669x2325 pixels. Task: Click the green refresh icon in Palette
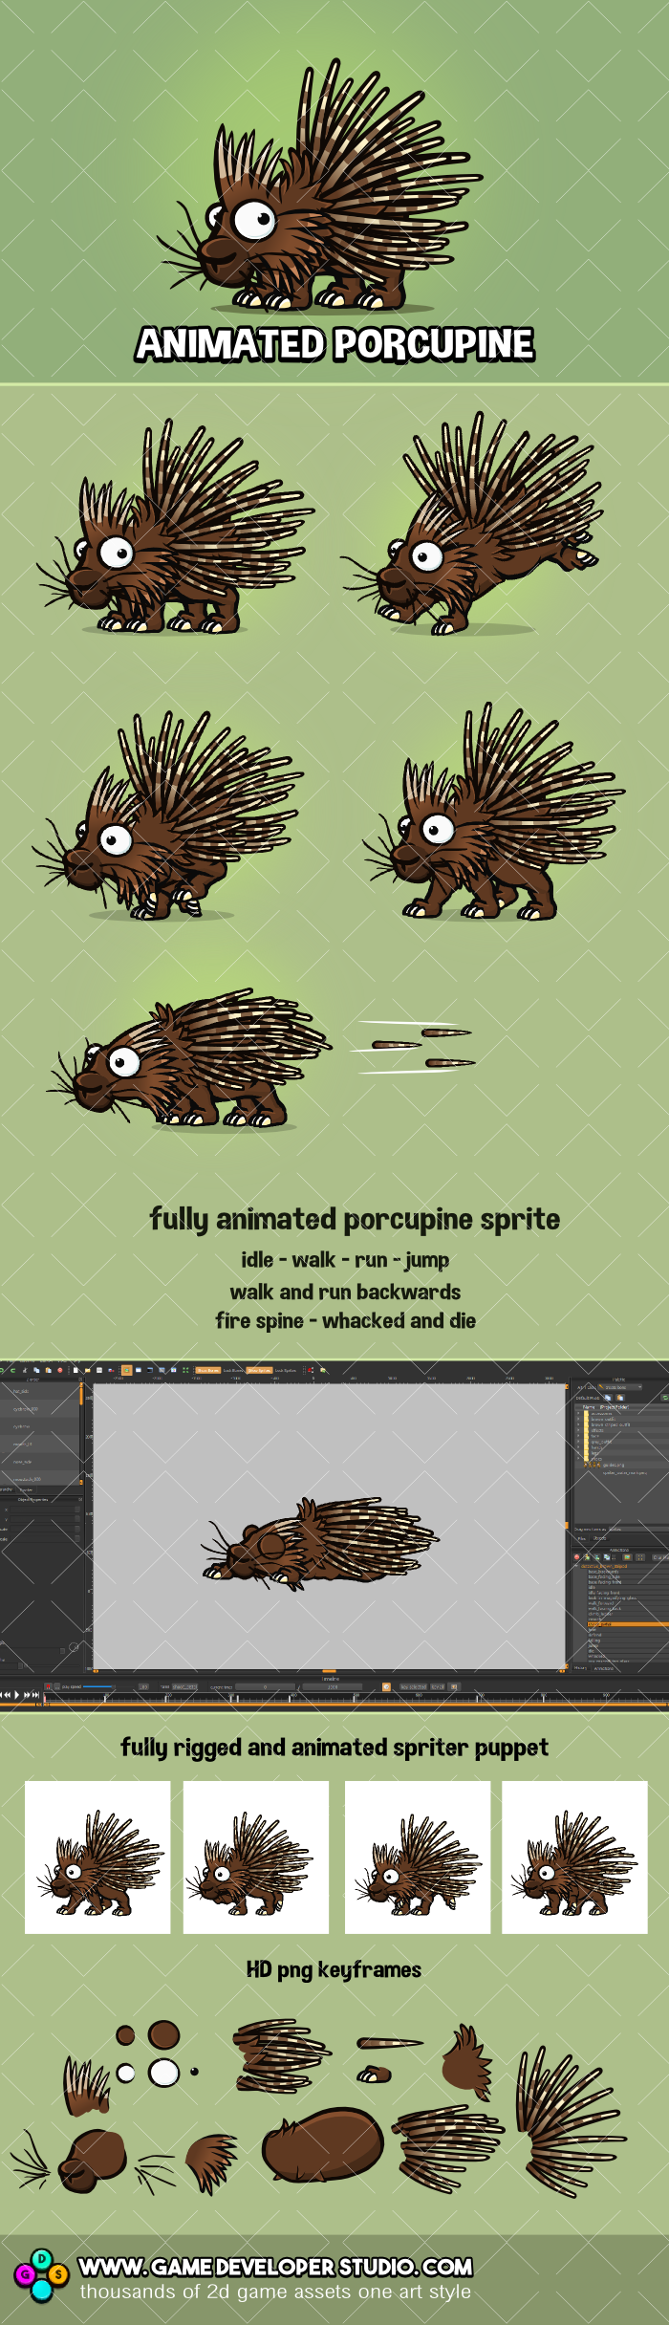(x=665, y=1398)
